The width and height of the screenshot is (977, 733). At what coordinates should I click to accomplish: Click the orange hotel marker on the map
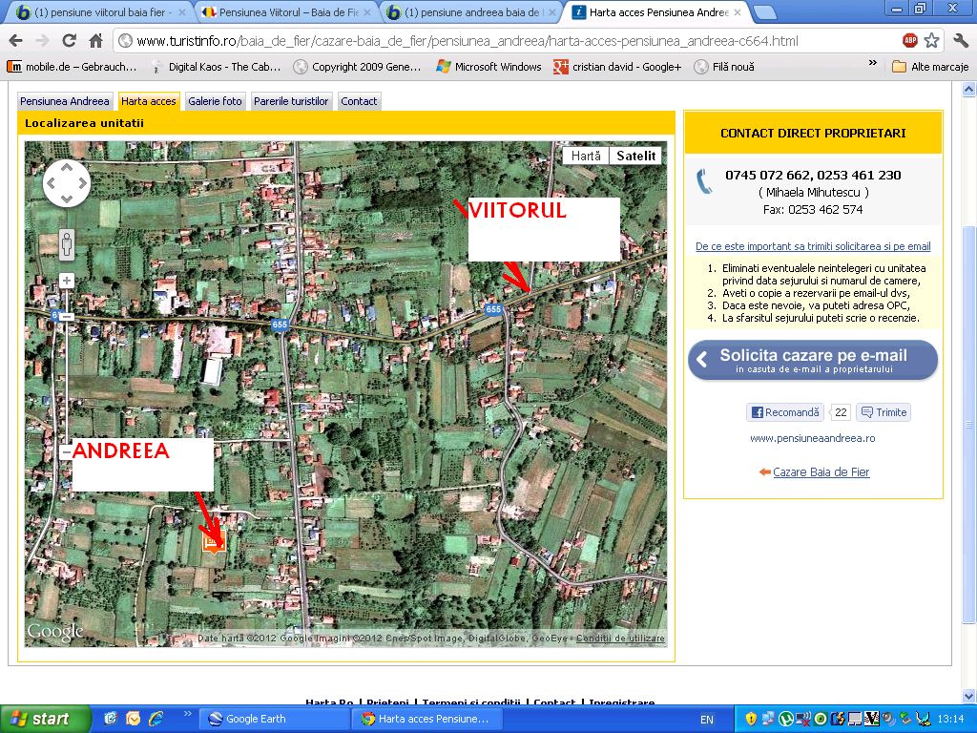[214, 543]
